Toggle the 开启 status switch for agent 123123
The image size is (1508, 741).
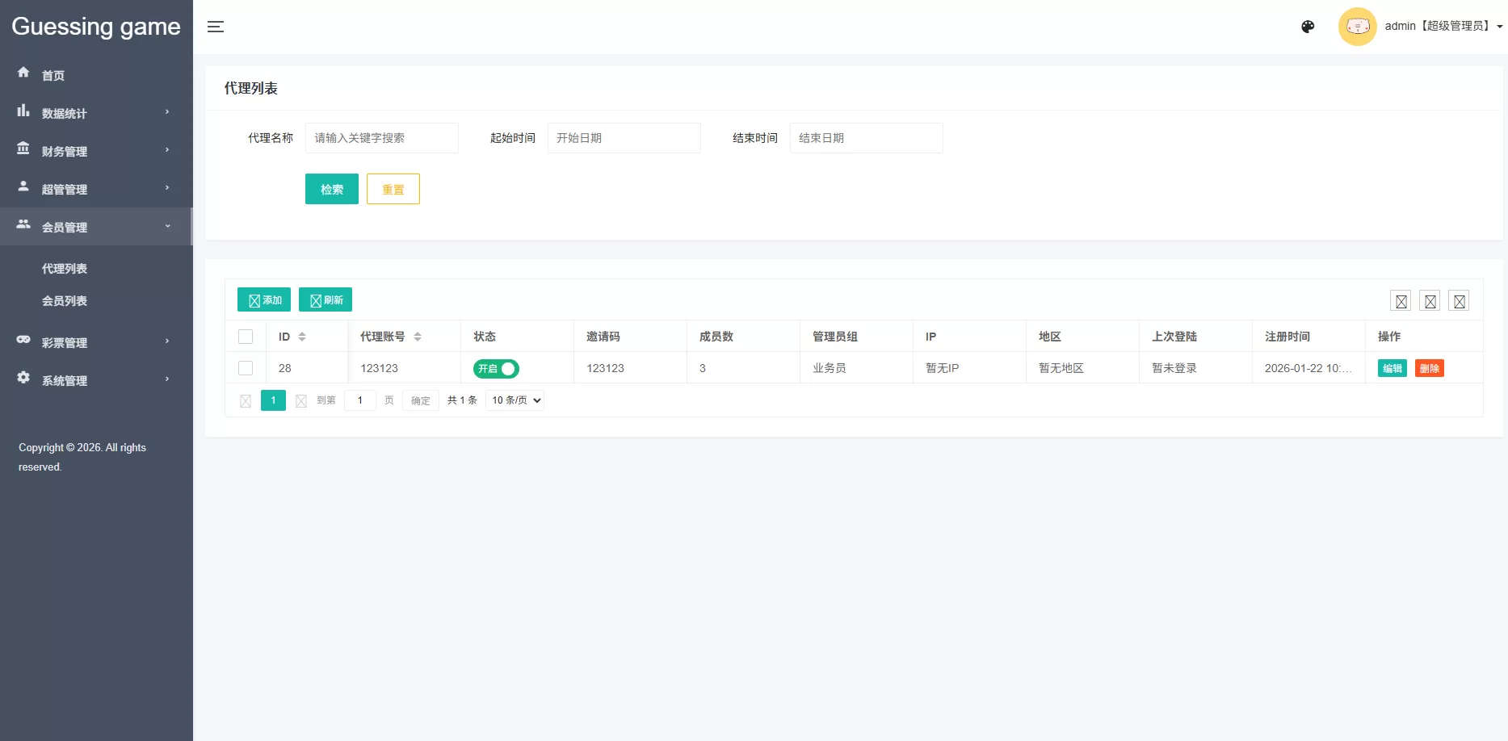496,368
